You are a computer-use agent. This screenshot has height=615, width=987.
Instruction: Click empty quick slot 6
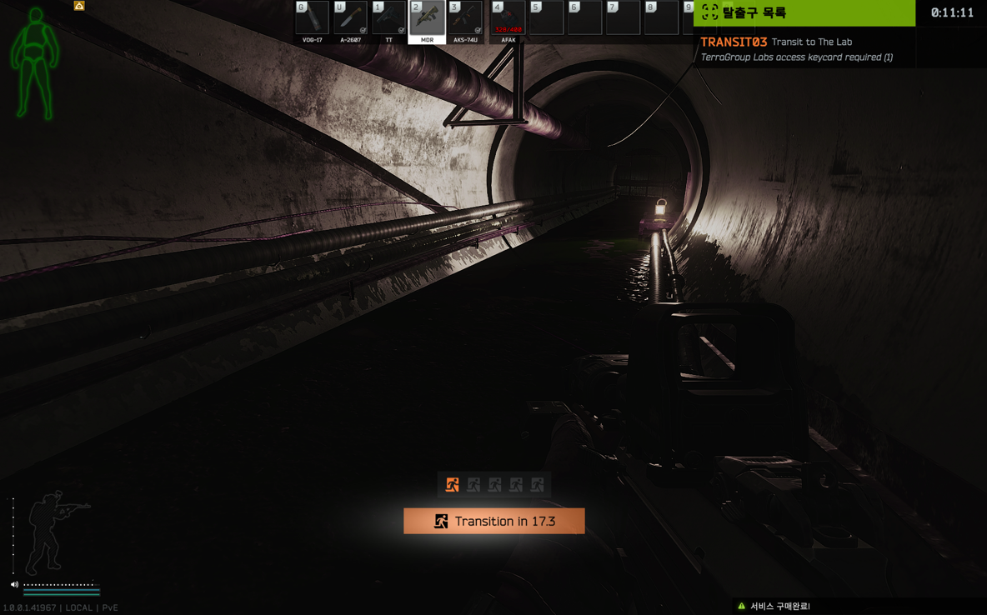(x=584, y=17)
